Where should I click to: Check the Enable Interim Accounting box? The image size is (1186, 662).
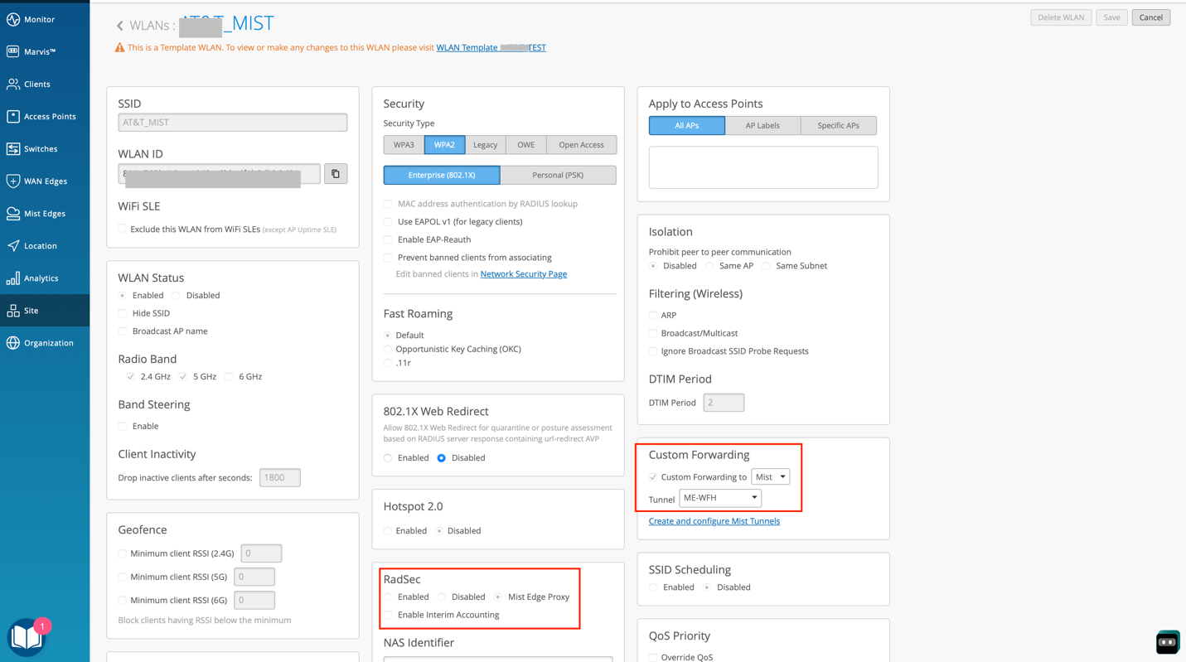coord(388,615)
